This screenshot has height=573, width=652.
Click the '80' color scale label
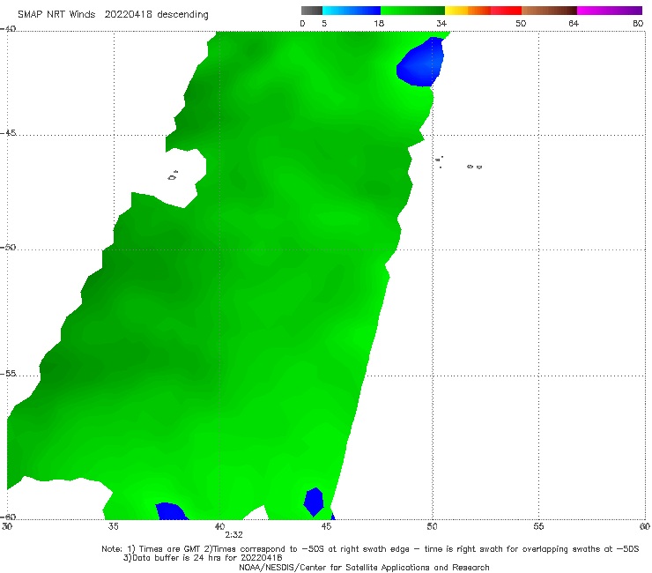[638, 23]
